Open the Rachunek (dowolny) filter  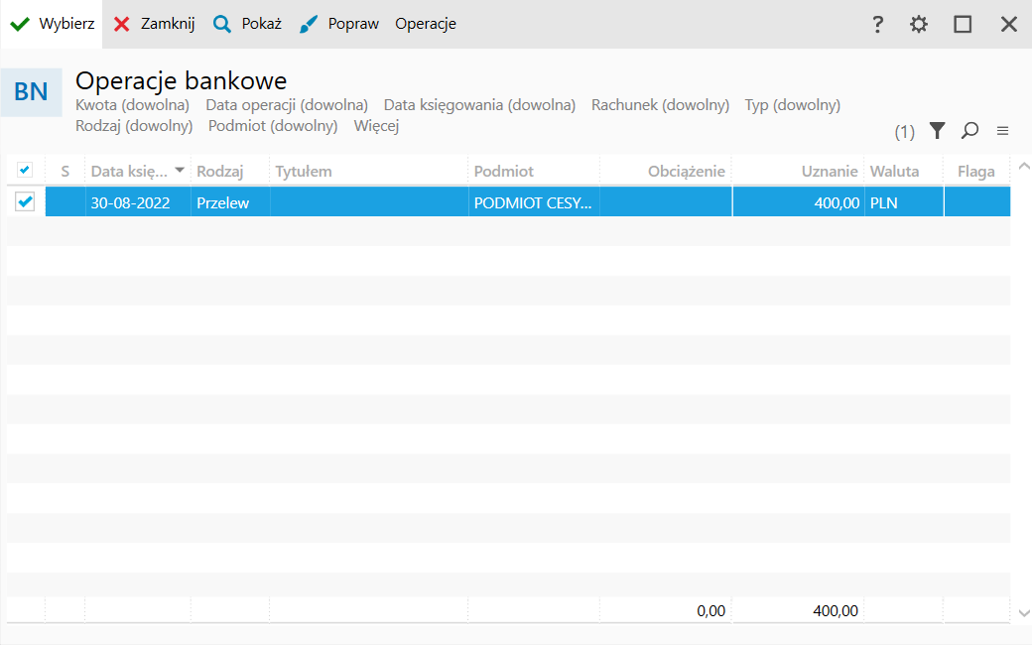[x=660, y=105]
